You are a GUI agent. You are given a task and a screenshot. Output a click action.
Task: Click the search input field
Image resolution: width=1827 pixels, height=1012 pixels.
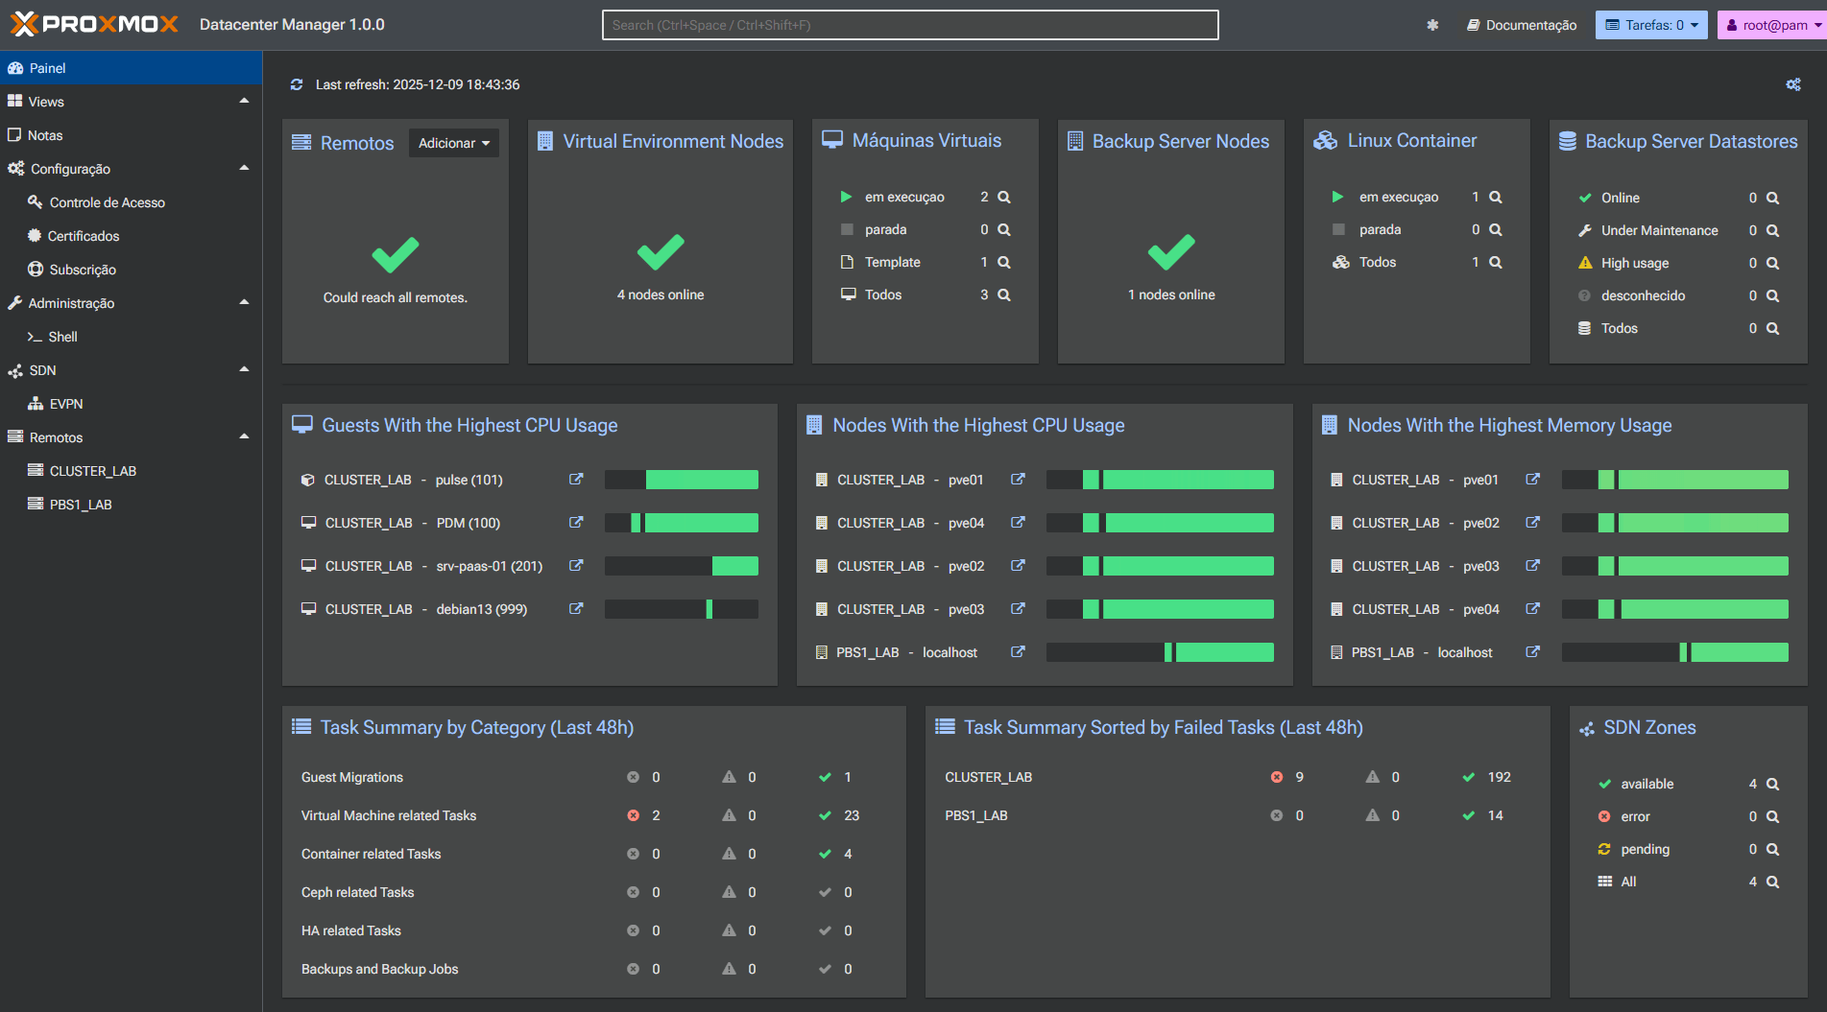(x=909, y=25)
